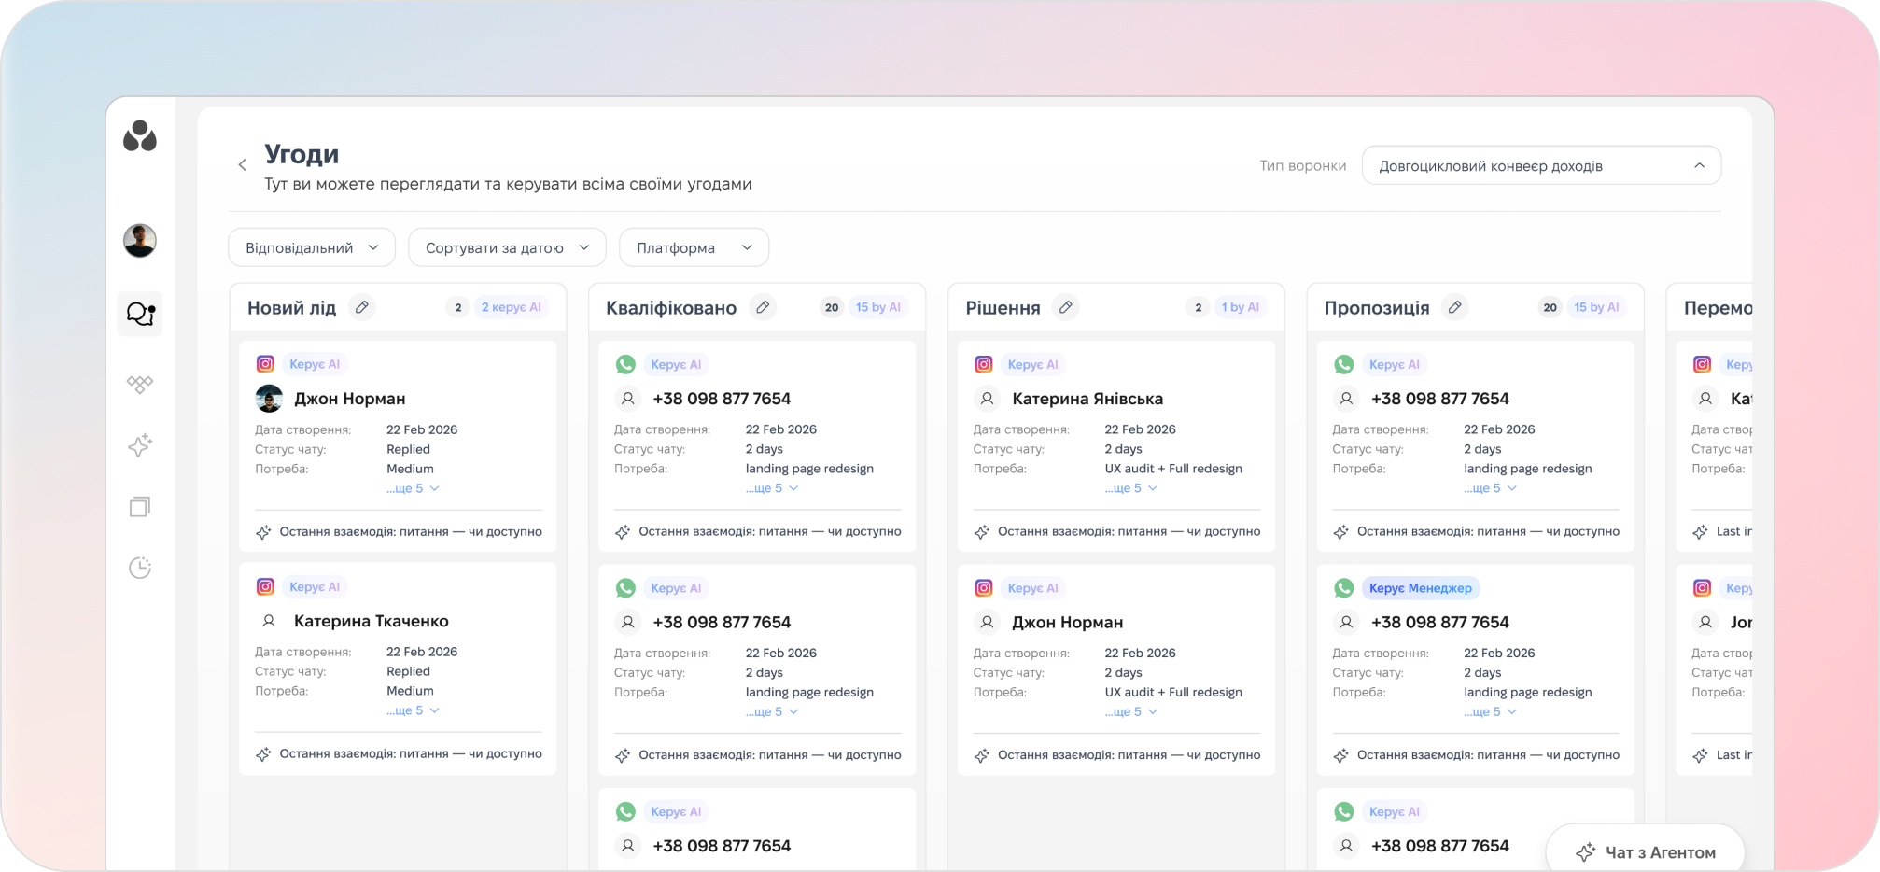Open the stacked pages icon in sidebar
This screenshot has height=872, width=1880.
click(140, 507)
